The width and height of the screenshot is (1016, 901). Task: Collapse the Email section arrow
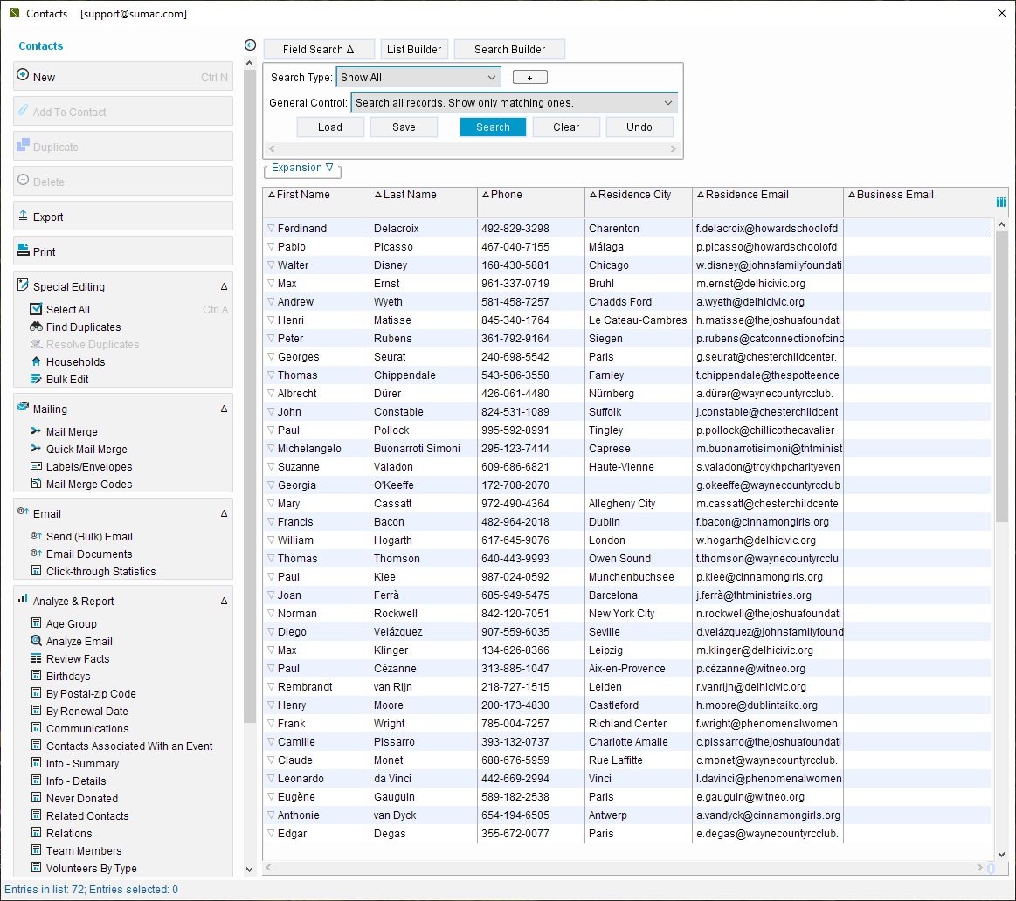coord(225,513)
